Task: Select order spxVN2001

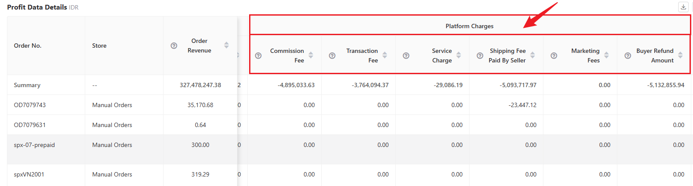Action: (x=29, y=174)
